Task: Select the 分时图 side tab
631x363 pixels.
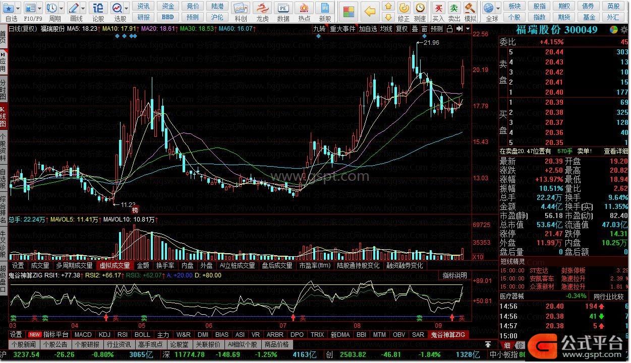Action: 4,89
